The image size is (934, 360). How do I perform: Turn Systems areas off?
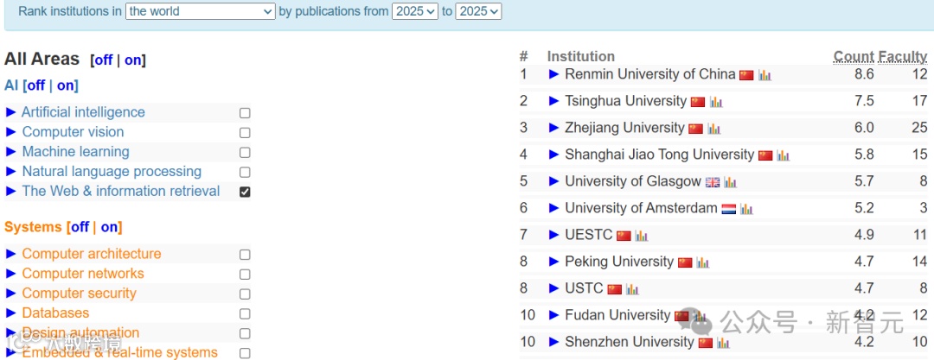(x=80, y=227)
